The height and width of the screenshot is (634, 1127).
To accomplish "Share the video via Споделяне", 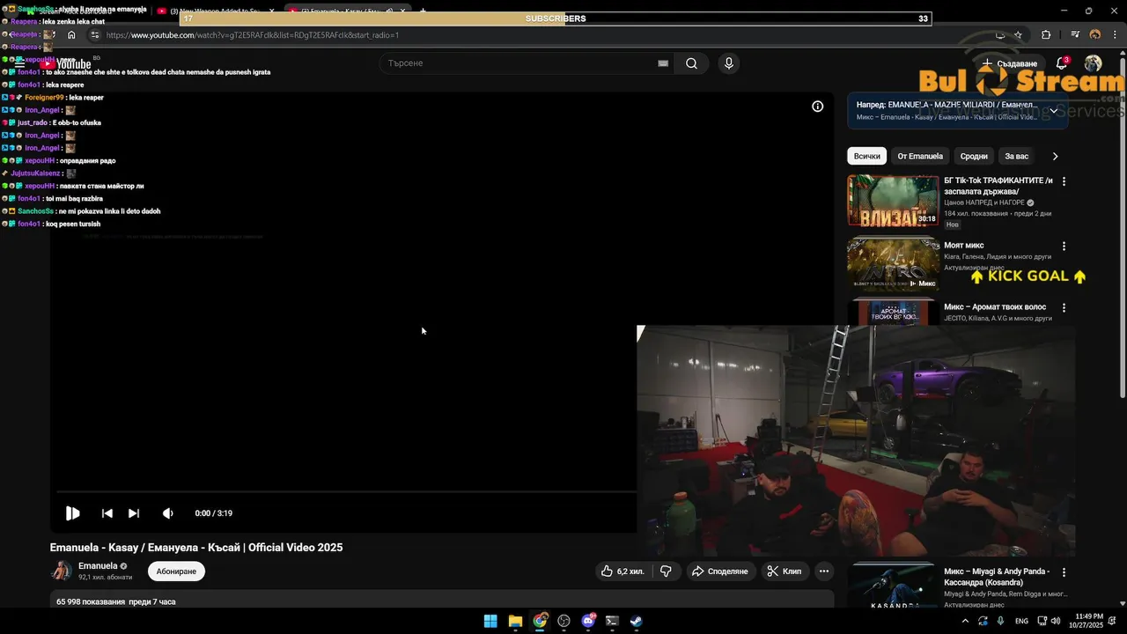I will point(720,571).
